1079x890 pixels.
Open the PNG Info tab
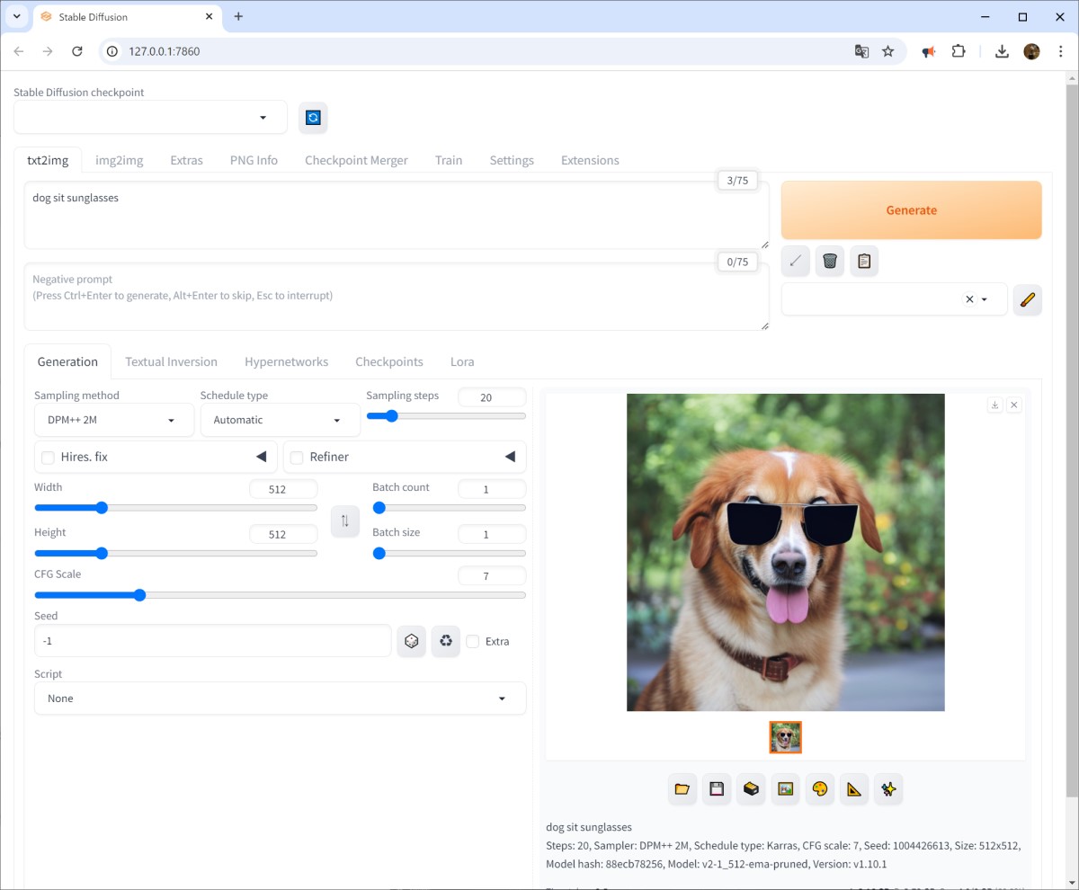(254, 160)
